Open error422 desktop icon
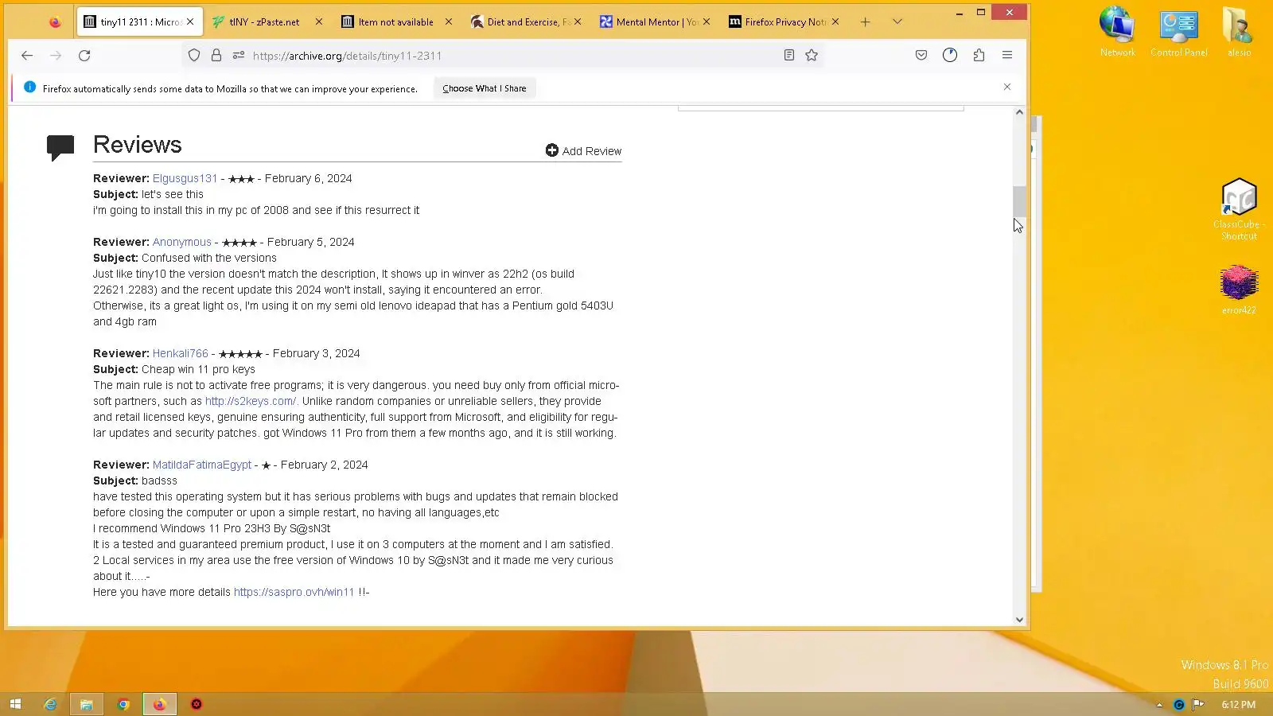 coord(1239,290)
